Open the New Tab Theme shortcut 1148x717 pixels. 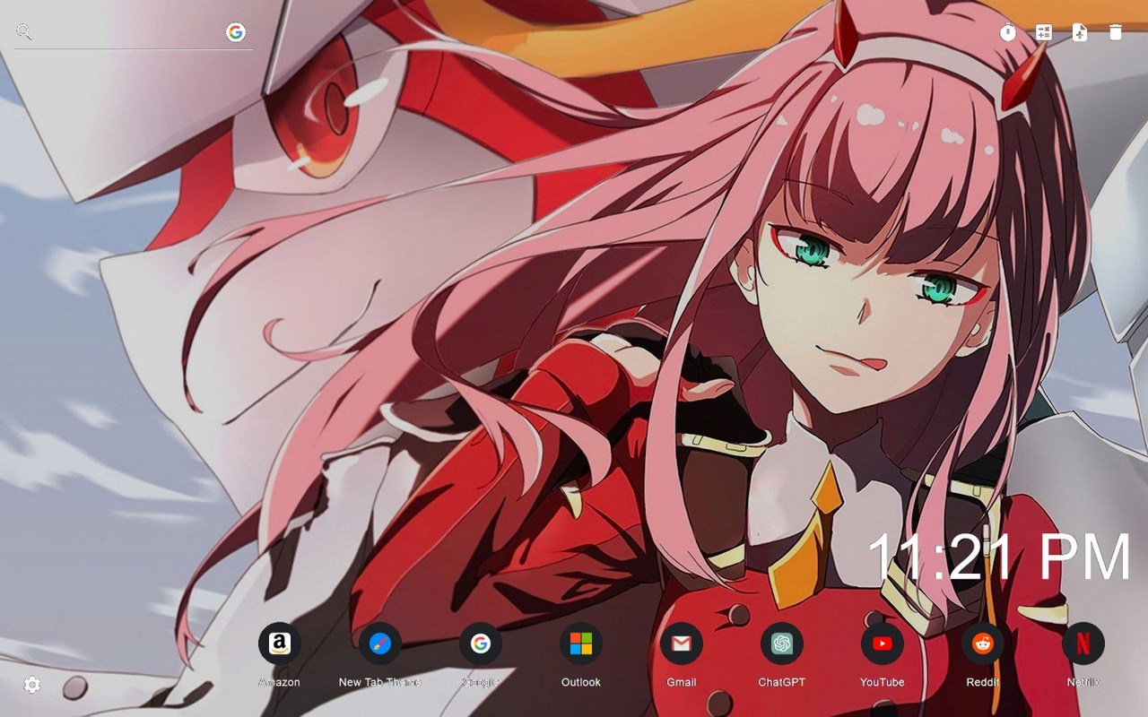point(380,644)
